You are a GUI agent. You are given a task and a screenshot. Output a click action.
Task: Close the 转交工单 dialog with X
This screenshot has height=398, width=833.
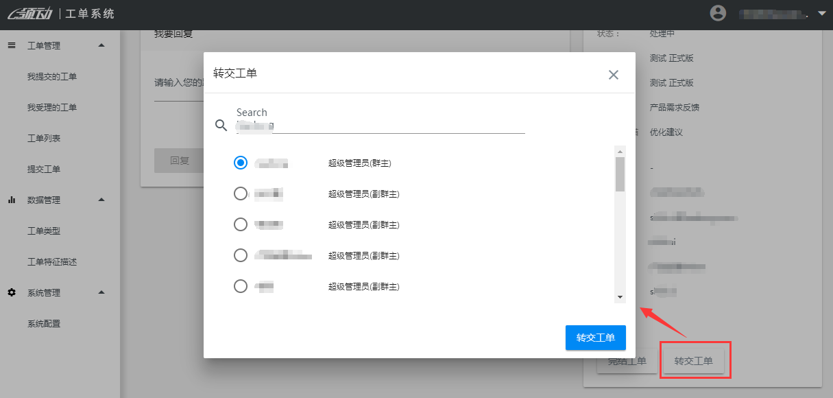click(614, 75)
